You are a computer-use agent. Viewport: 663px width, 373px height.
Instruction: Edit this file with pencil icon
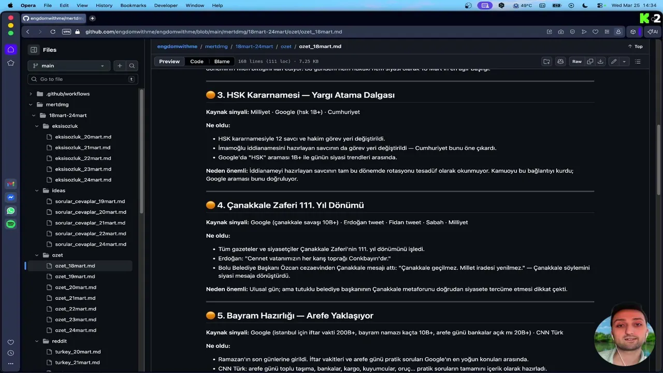614,61
